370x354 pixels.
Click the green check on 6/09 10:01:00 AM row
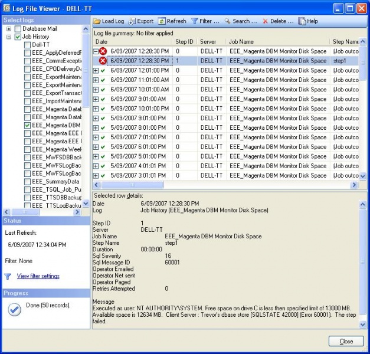click(x=103, y=90)
